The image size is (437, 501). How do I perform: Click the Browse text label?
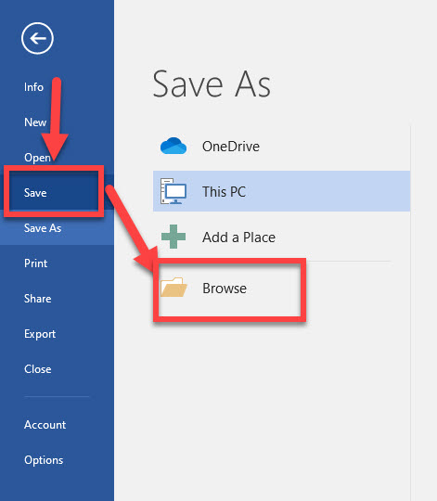point(225,289)
